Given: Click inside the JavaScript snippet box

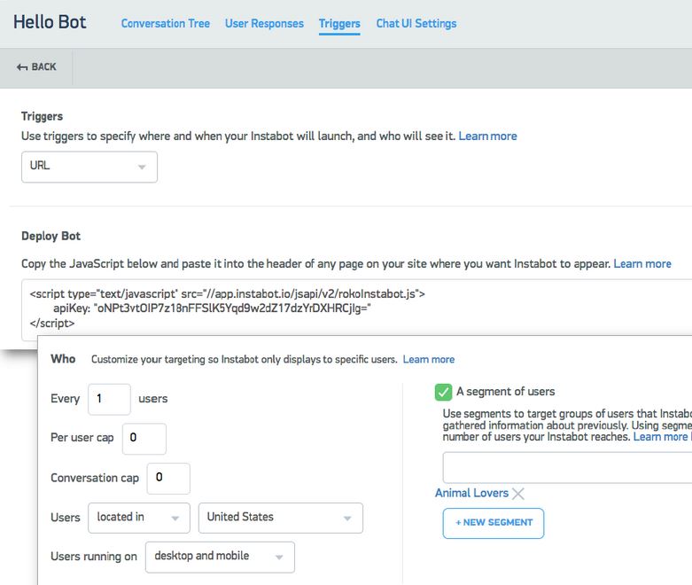Looking at the screenshot, I should [x=356, y=308].
